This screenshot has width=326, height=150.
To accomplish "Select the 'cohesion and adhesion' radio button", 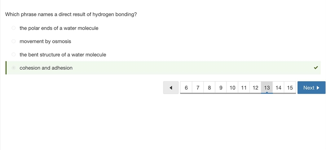I will [13, 68].
